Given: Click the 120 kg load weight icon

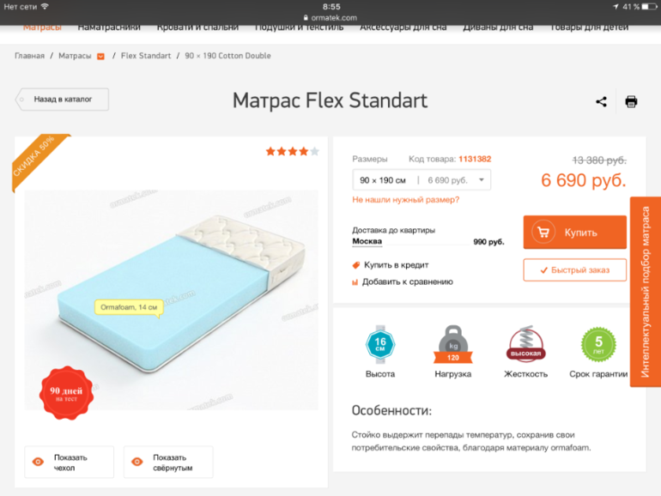Looking at the screenshot, I should [x=452, y=344].
